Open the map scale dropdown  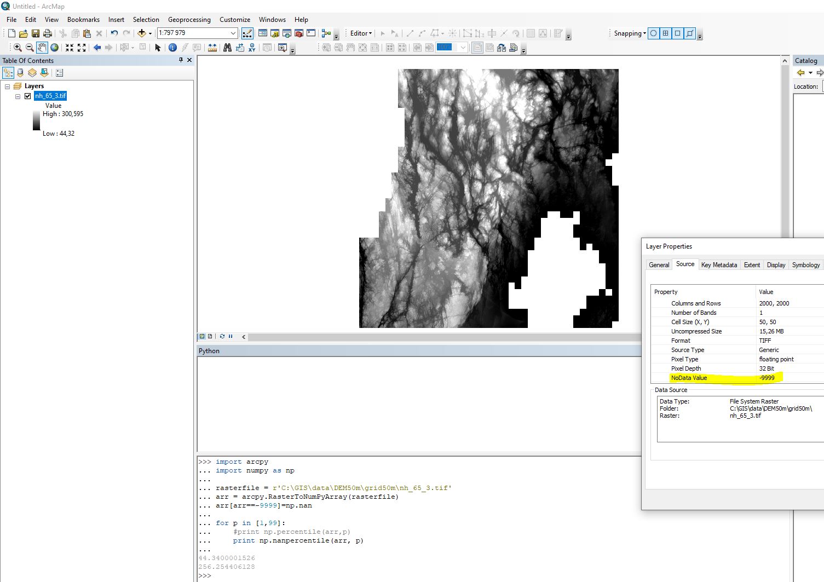(233, 33)
